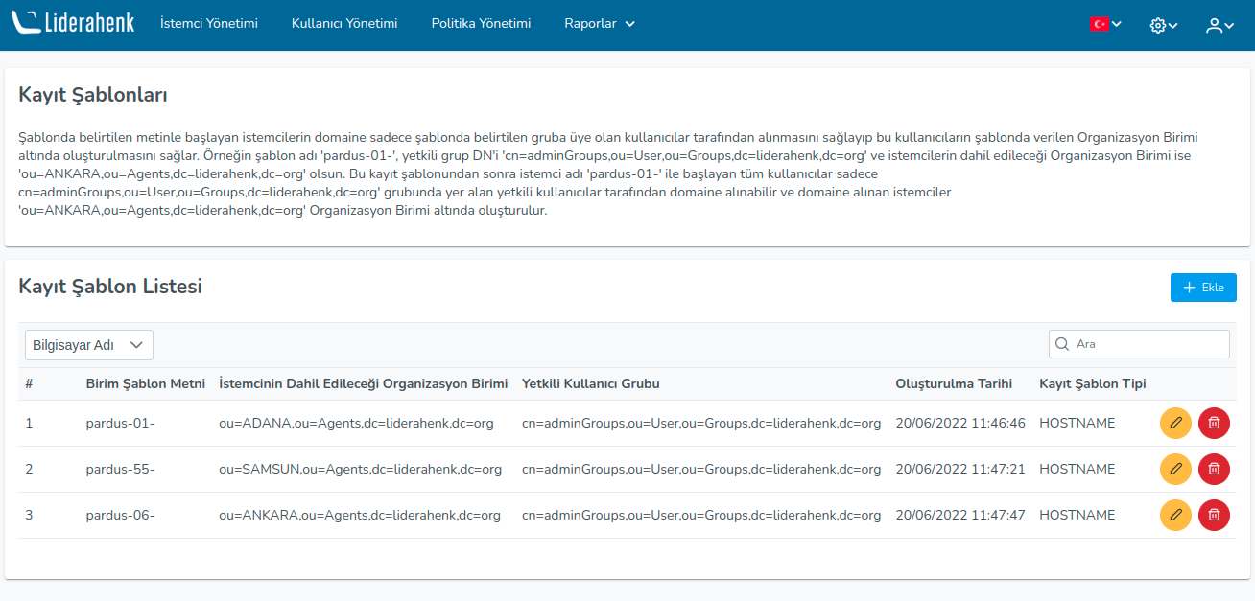
Task: Delete the pardus-55- registration template
Action: (1214, 469)
